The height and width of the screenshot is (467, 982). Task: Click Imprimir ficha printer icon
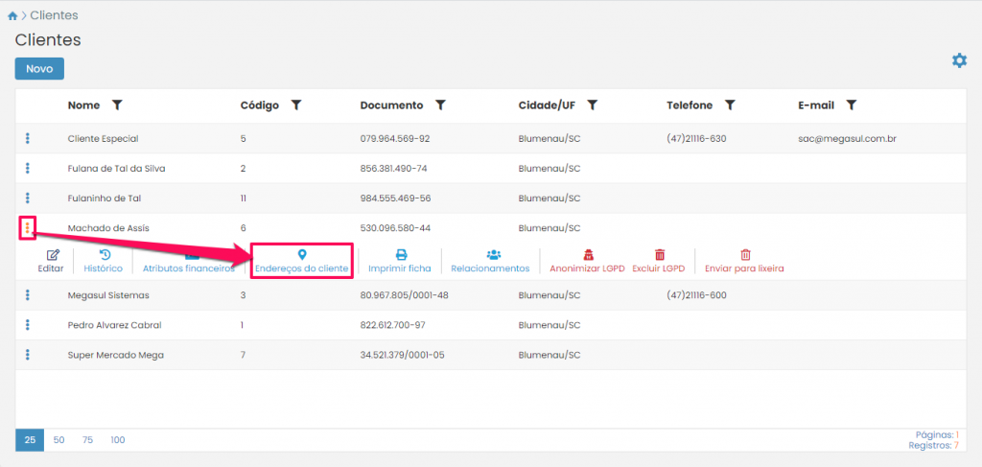(x=400, y=255)
